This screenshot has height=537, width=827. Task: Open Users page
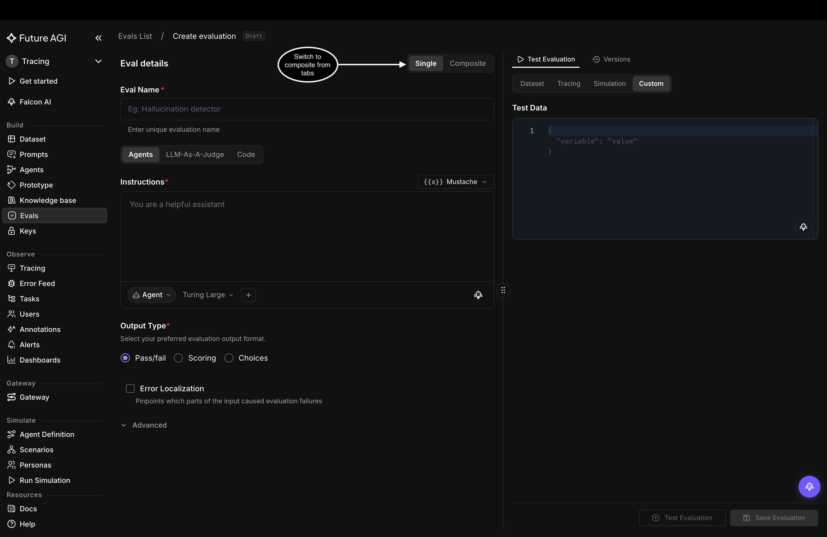point(29,314)
